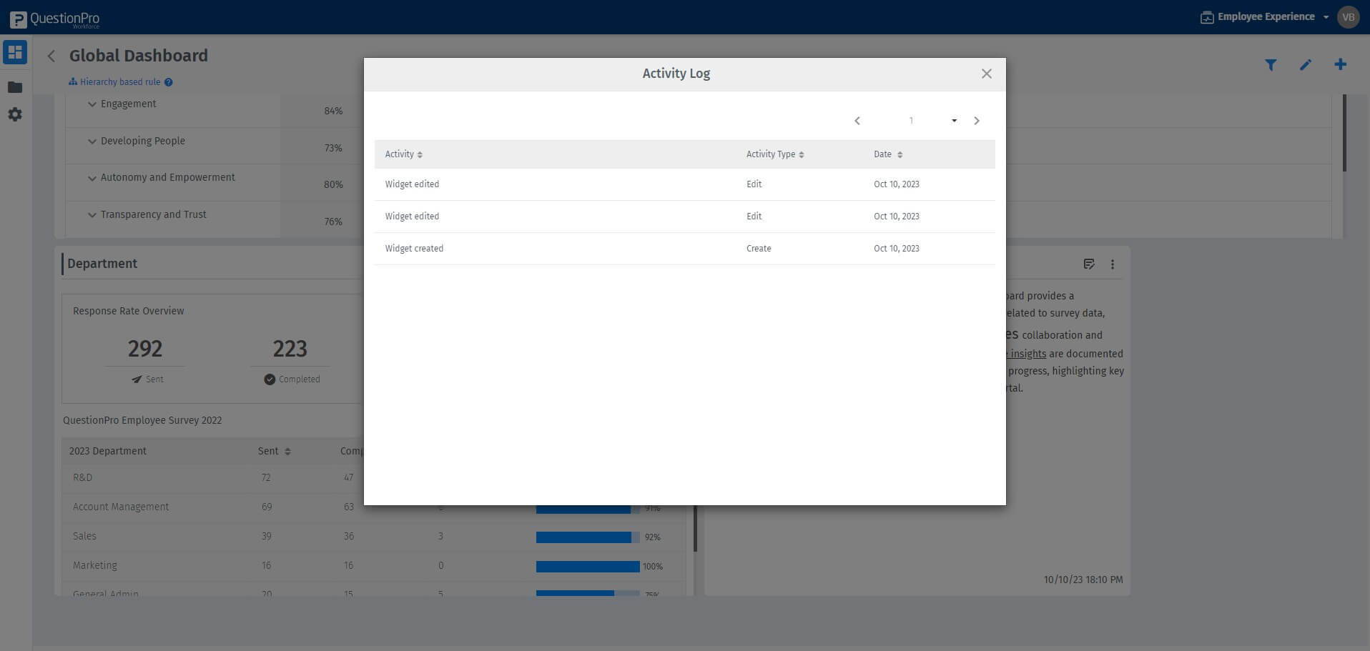1370x651 pixels.
Task: Click the add widget plus icon
Action: click(1340, 64)
